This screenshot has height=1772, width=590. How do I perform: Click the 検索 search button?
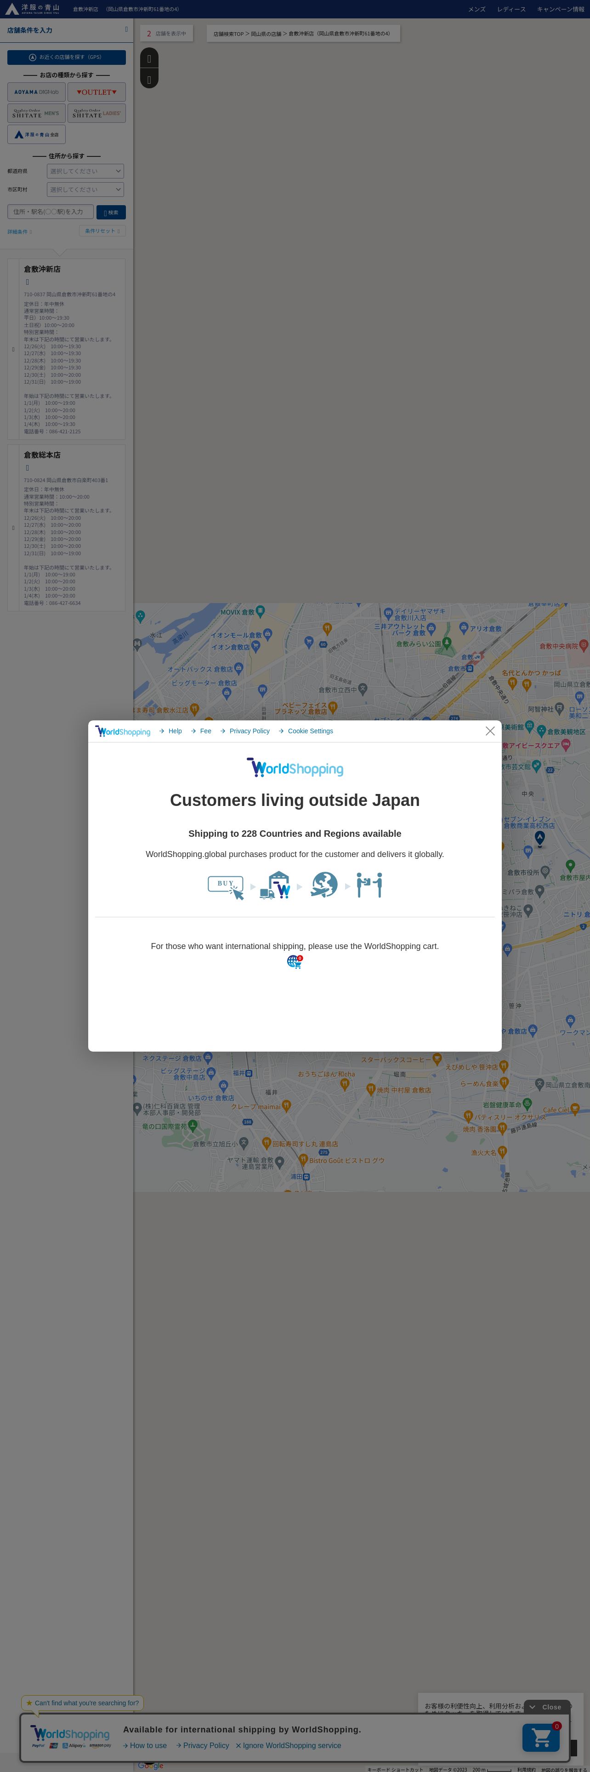coord(111,213)
